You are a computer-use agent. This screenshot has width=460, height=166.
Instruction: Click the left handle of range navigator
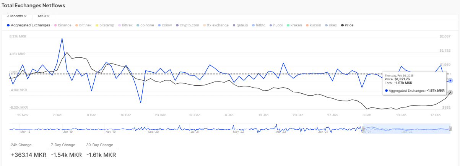(363, 129)
